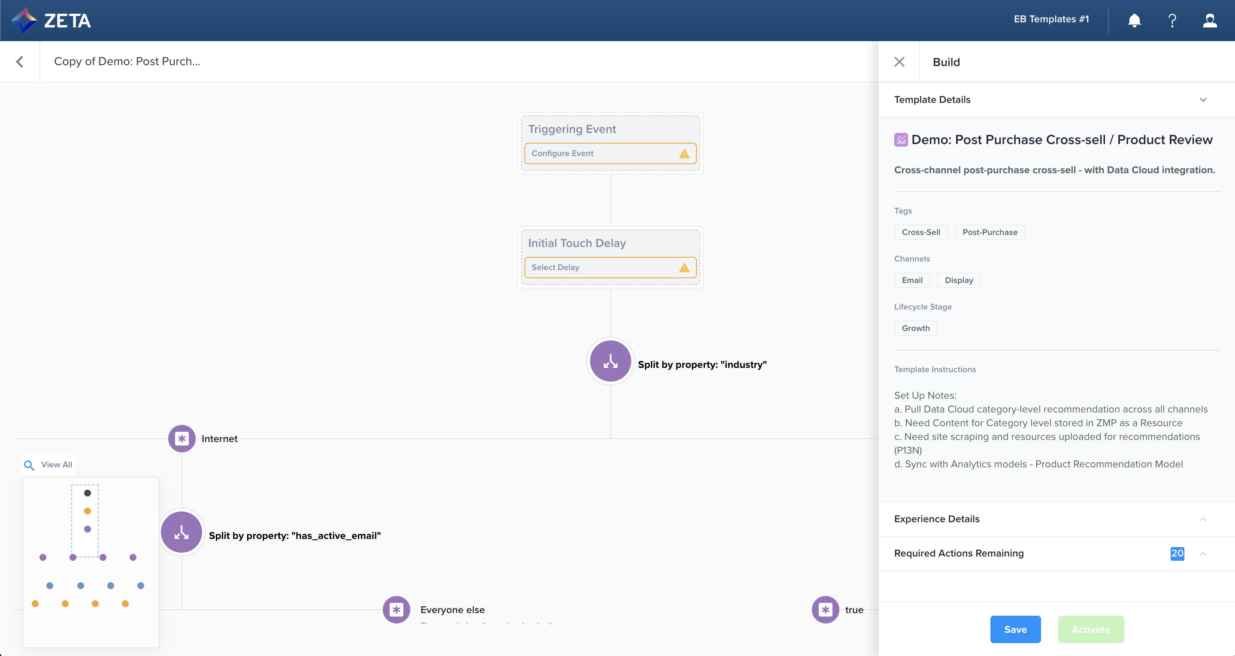Open the EB Templates #1 account menu
The width and height of the screenshot is (1235, 656).
click(1051, 19)
